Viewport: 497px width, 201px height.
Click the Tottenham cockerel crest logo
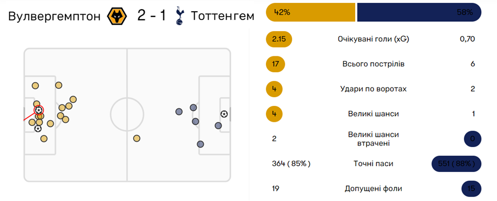click(179, 17)
